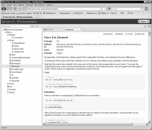Viewport: 152px width, 130px height.
Task: Collapse the data package tree node
Action: click(x=8, y=35)
